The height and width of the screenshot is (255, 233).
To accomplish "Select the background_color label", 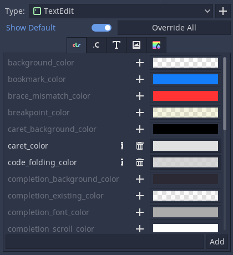I will point(41,63).
